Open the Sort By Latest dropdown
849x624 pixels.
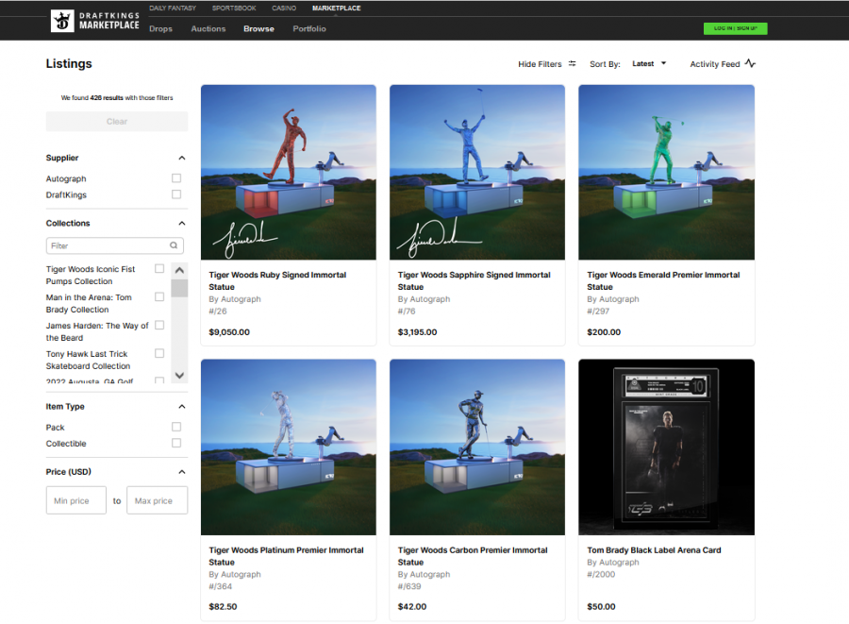tap(649, 64)
